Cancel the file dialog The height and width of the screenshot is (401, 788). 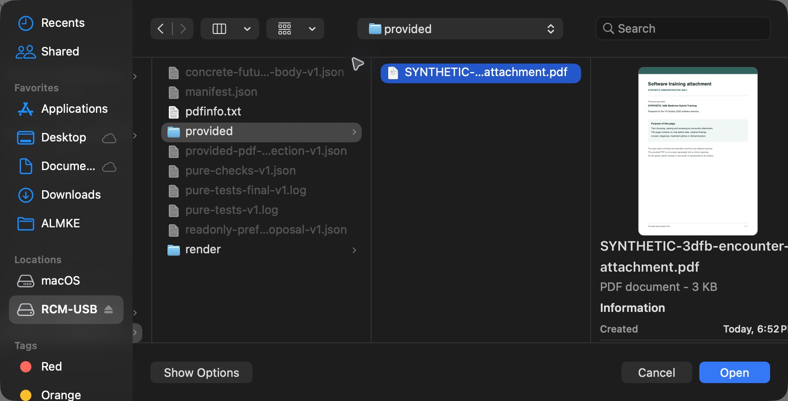pyautogui.click(x=657, y=372)
